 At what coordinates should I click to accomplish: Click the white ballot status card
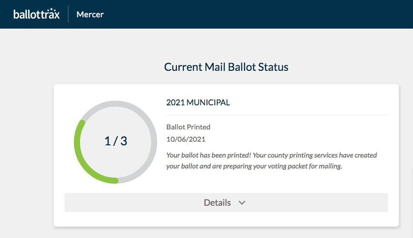tap(226, 155)
